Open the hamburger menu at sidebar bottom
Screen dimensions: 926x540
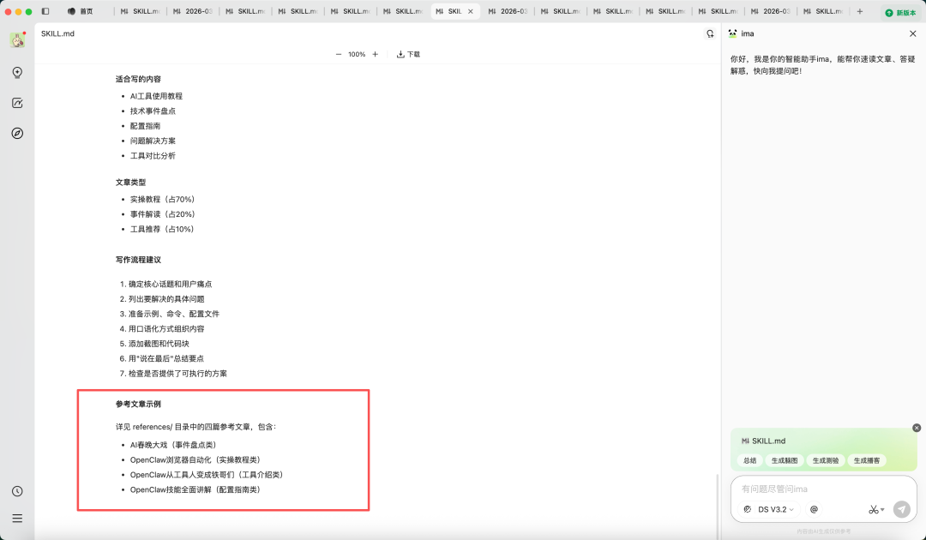coord(17,519)
